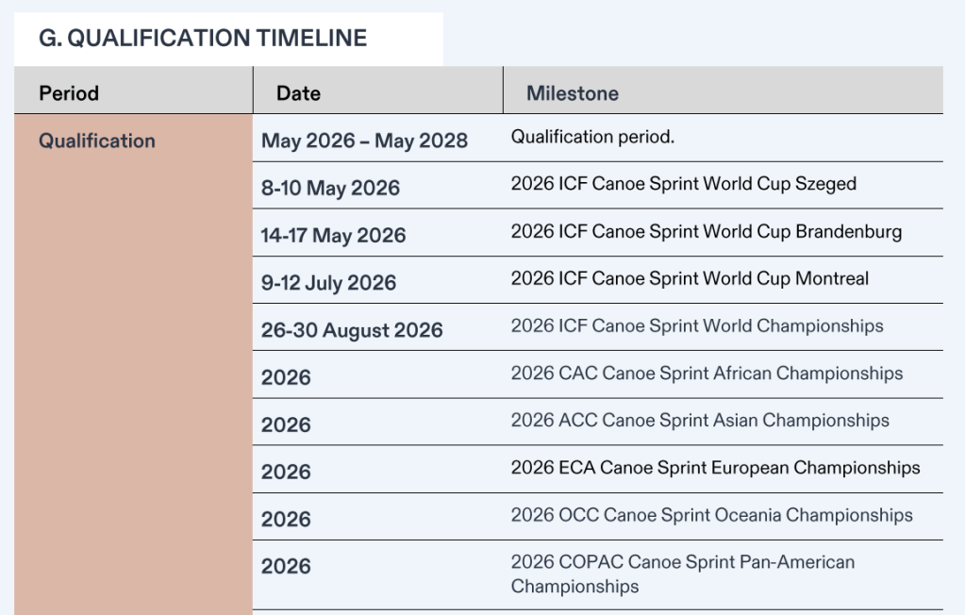Click the ACC Asian Championships milestone
Image resolution: width=965 pixels, height=615 pixels.
click(x=700, y=420)
